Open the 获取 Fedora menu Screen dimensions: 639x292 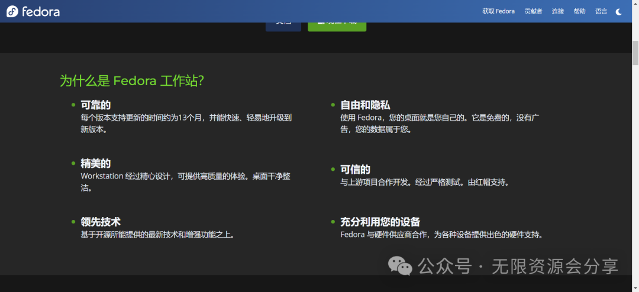(x=498, y=11)
